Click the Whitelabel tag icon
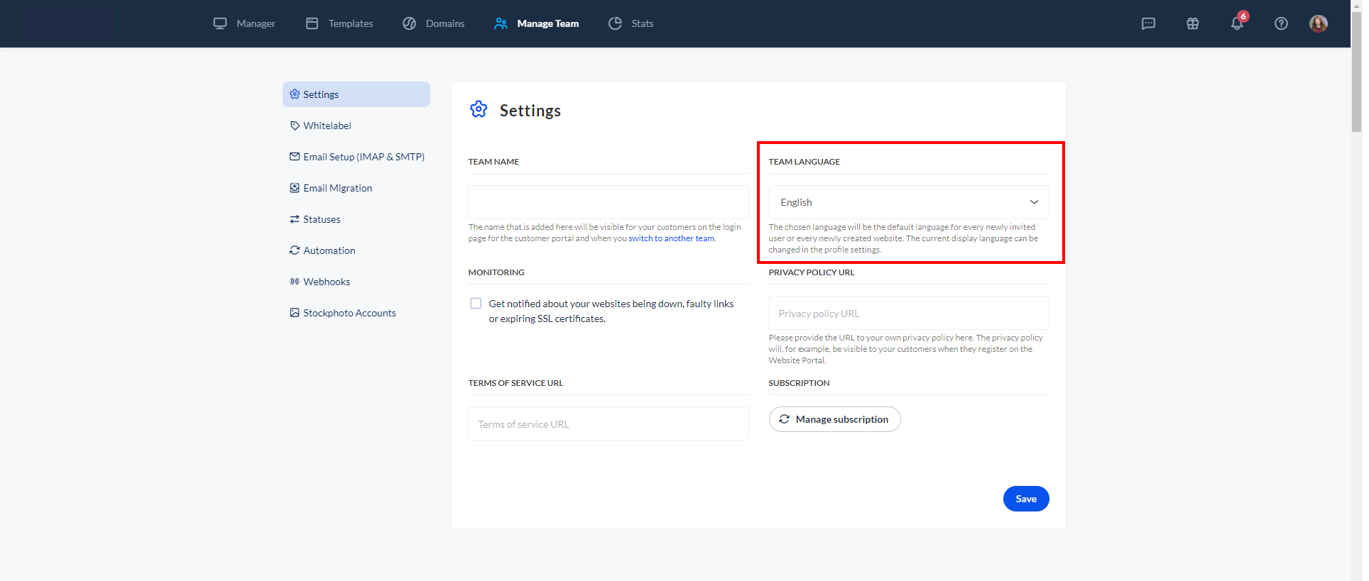Image resolution: width=1369 pixels, height=581 pixels. pos(295,126)
